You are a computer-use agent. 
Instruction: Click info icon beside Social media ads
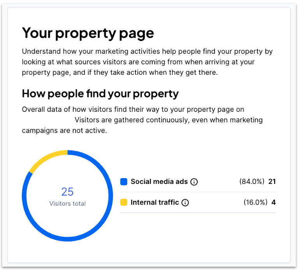click(x=194, y=182)
